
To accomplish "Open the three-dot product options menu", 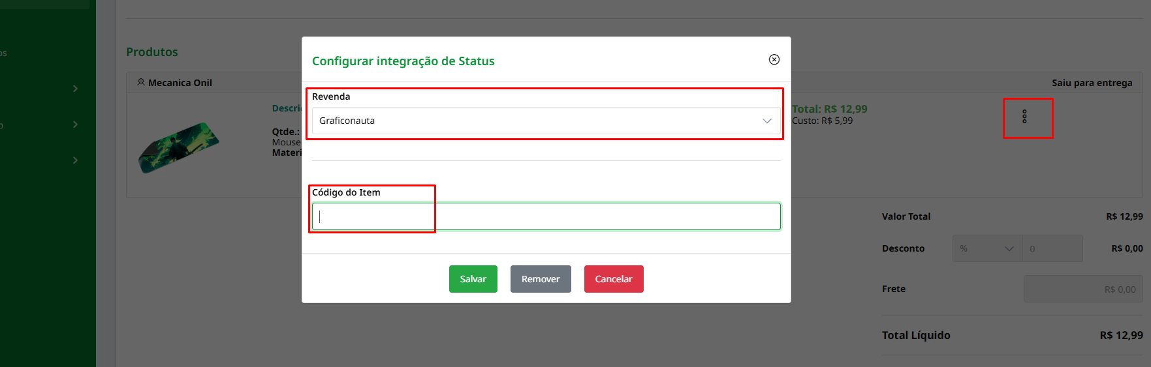I will pos(1024,117).
